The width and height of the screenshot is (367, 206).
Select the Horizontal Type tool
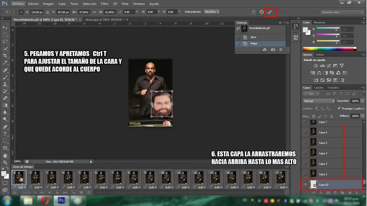point(5,134)
